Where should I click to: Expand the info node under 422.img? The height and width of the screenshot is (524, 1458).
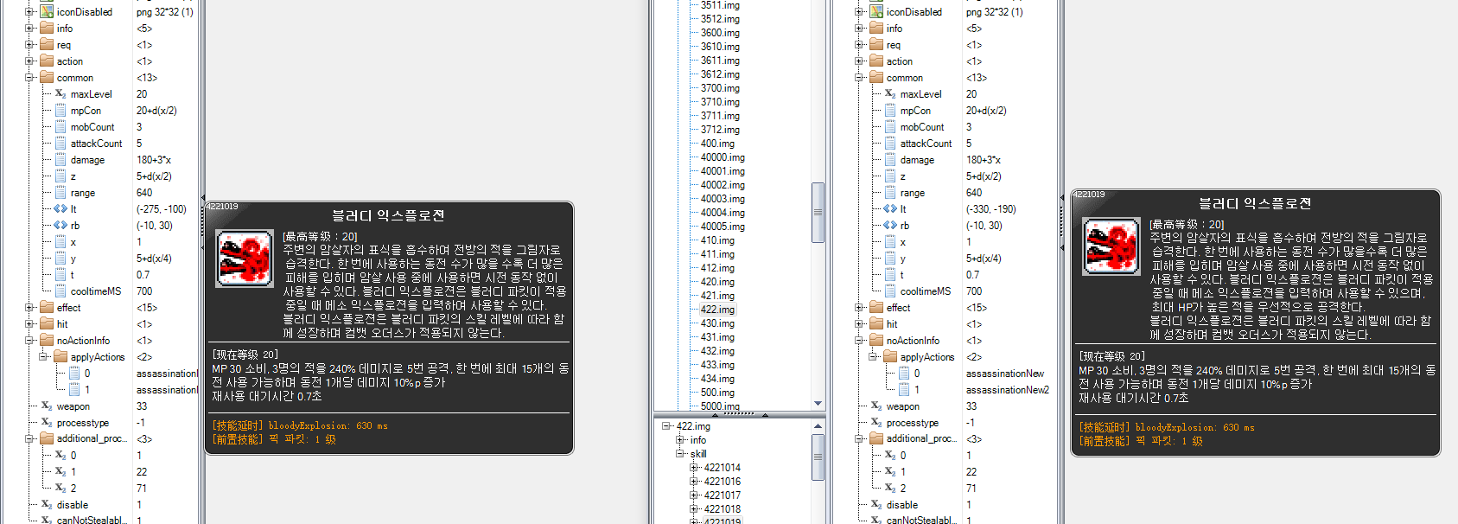(680, 440)
